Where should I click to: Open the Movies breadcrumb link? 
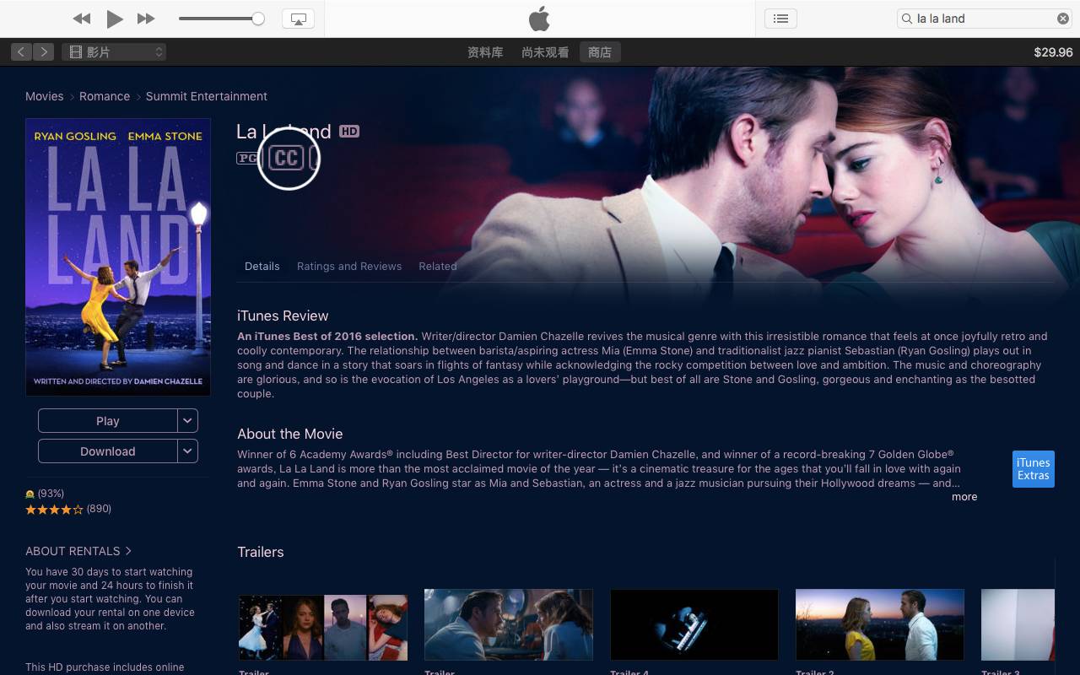(x=45, y=96)
